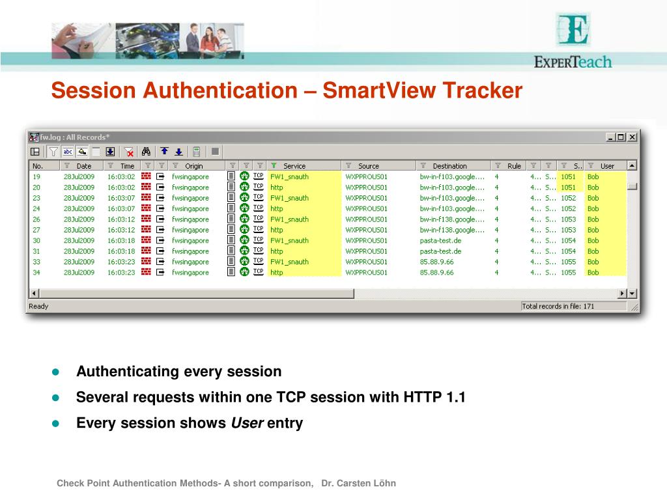Viewport: 667px width, 500px height.
Task: Select FW1_snauth service in row 19
Action: point(290,176)
